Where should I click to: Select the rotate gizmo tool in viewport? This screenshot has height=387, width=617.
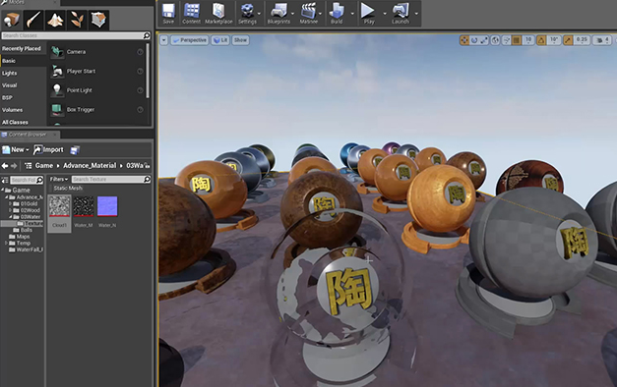click(x=474, y=40)
